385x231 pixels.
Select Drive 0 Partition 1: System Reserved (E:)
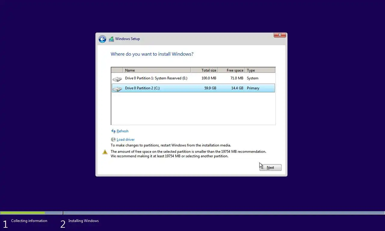(193, 78)
